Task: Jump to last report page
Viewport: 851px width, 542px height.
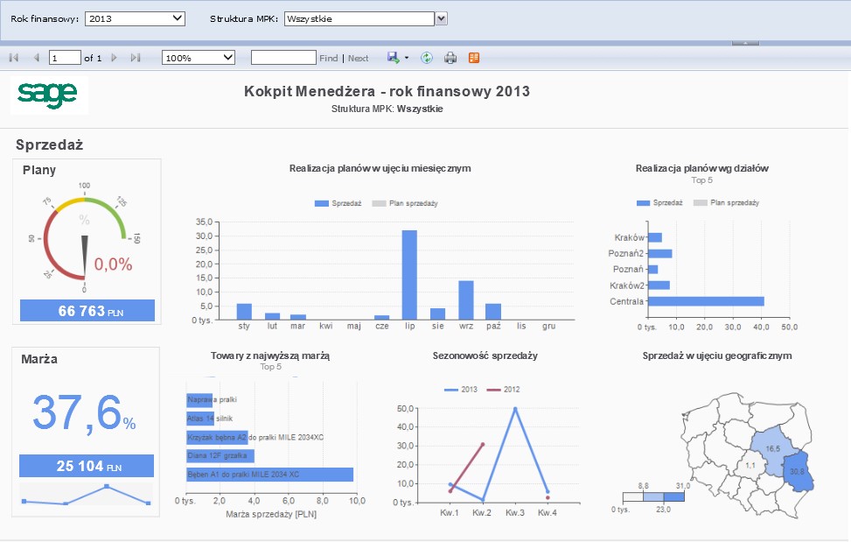Action: click(136, 58)
